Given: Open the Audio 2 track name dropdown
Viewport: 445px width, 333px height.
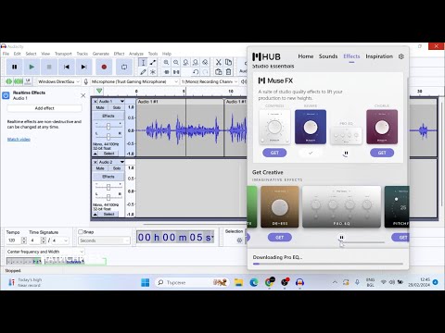Looking at the screenshot, I should 111,162.
